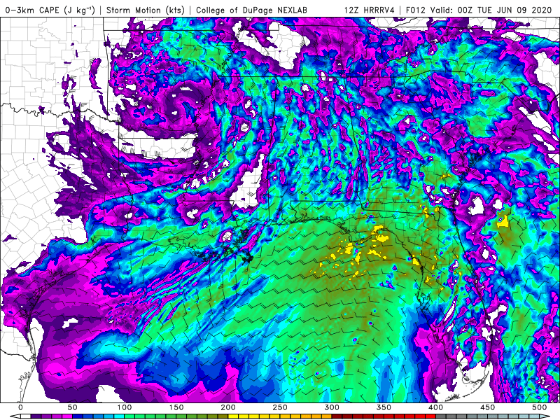Click the color scale label '50'

[73, 407]
